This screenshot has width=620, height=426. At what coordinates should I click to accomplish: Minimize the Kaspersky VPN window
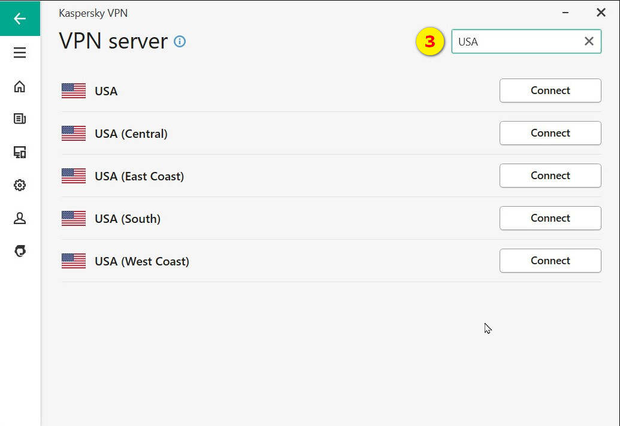[x=565, y=13]
